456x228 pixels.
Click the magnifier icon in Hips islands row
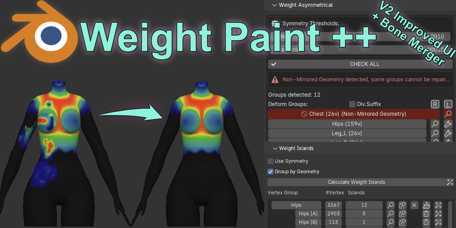(390, 205)
